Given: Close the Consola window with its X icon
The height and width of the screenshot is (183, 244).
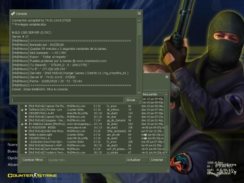Looking at the screenshot, I should pos(140,14).
